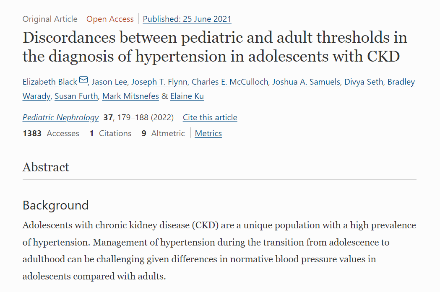
Task: Open author link Joseph T. Flynn
Action: click(x=159, y=82)
